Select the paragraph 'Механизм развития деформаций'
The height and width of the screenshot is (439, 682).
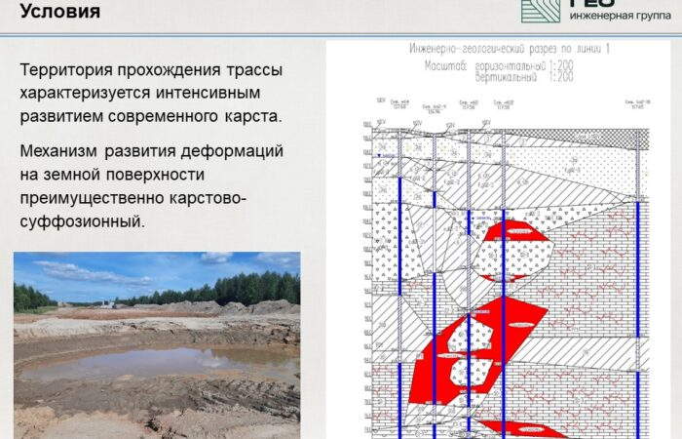pos(152,186)
